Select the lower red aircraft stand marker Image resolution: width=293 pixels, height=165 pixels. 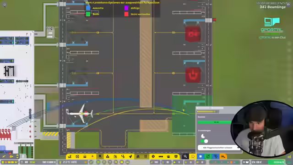pyautogui.click(x=193, y=75)
